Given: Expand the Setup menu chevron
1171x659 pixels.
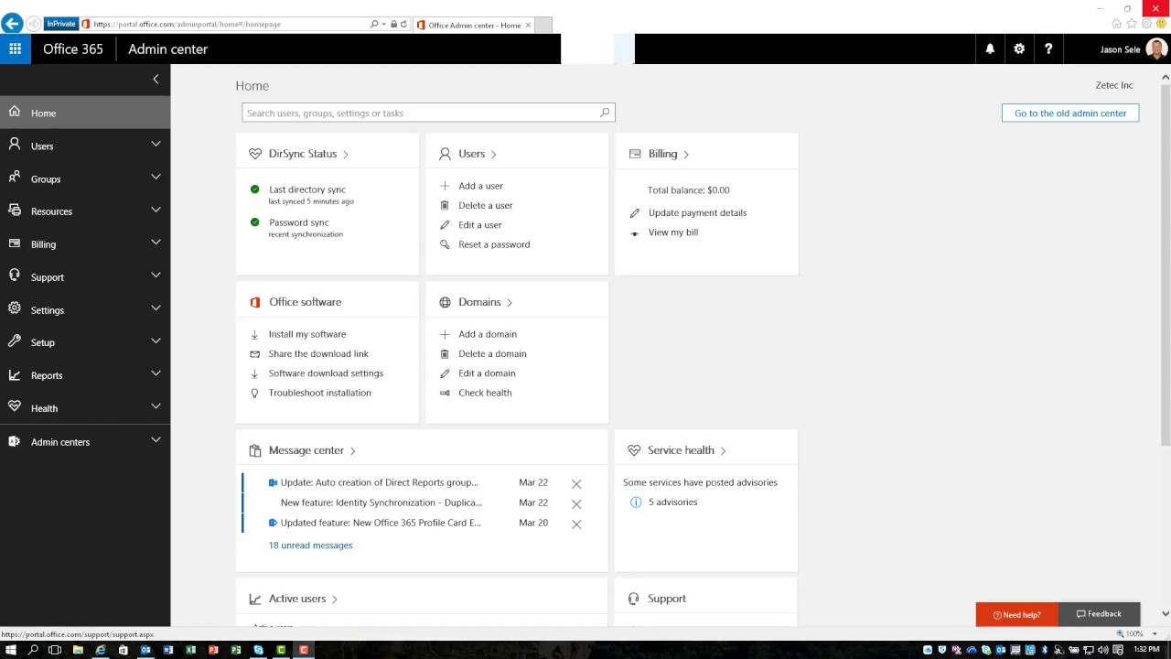Looking at the screenshot, I should pyautogui.click(x=156, y=340).
